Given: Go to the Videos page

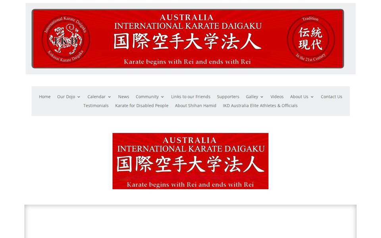Looking at the screenshot, I should pos(277,97).
